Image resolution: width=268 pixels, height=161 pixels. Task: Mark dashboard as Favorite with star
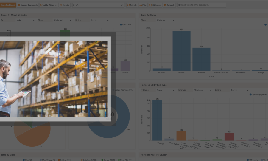[x=64, y=5]
